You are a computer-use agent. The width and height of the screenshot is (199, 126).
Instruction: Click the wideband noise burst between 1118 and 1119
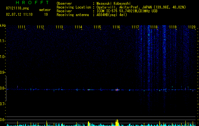pos(164,69)
